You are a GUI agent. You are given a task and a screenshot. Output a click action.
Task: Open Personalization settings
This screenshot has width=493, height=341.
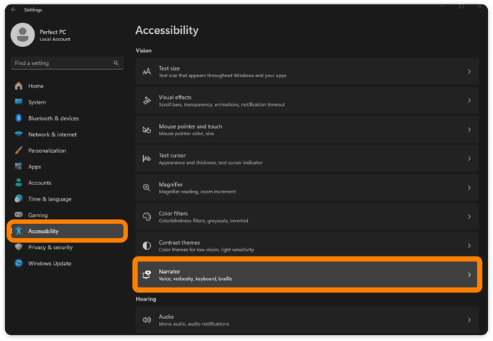[67, 151]
